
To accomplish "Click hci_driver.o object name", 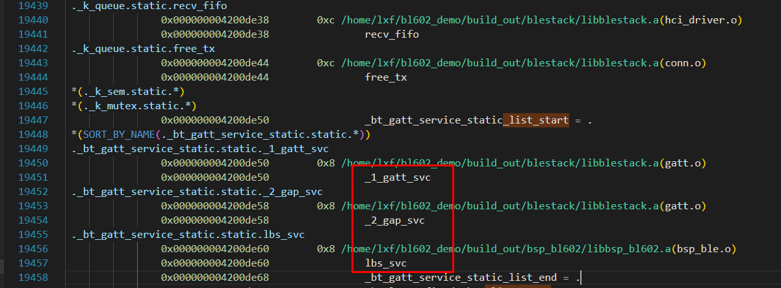I will click(700, 20).
